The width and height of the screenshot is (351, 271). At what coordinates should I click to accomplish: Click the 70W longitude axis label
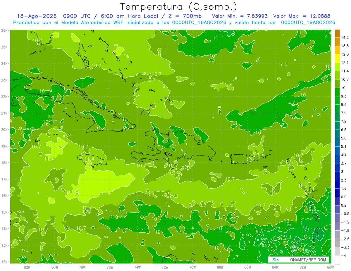click(x=192, y=267)
